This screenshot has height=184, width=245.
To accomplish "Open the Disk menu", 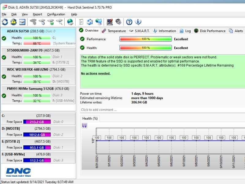I will pyautogui.click(x=14, y=14).
